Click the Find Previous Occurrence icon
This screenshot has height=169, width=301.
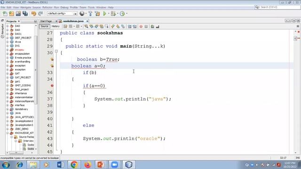click(x=91, y=26)
